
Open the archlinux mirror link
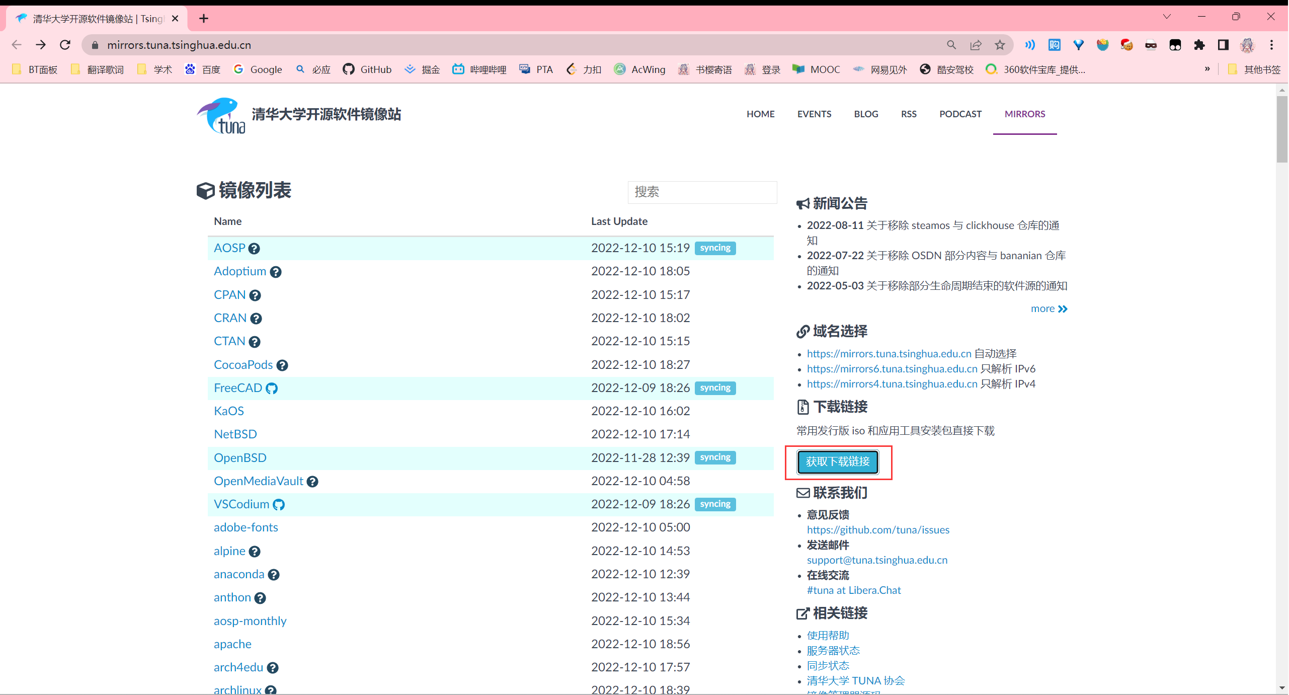(x=237, y=689)
